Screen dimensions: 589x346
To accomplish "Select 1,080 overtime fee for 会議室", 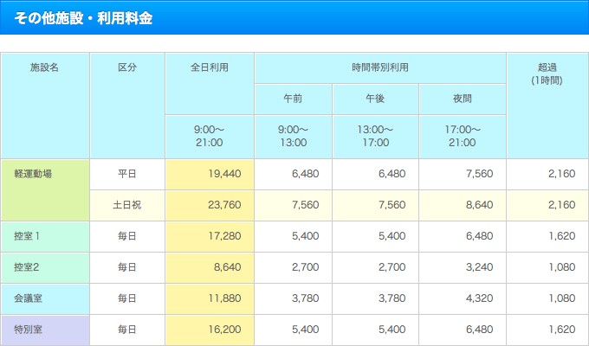I will coord(547,298).
